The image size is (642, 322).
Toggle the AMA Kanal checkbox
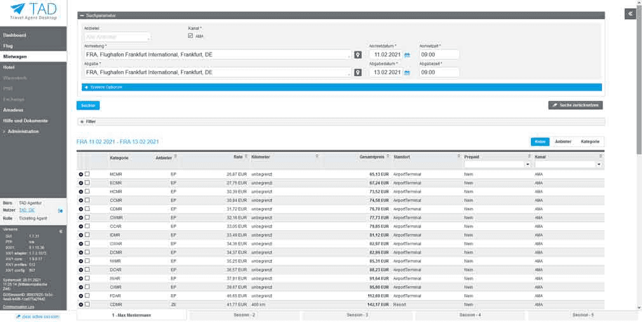191,36
